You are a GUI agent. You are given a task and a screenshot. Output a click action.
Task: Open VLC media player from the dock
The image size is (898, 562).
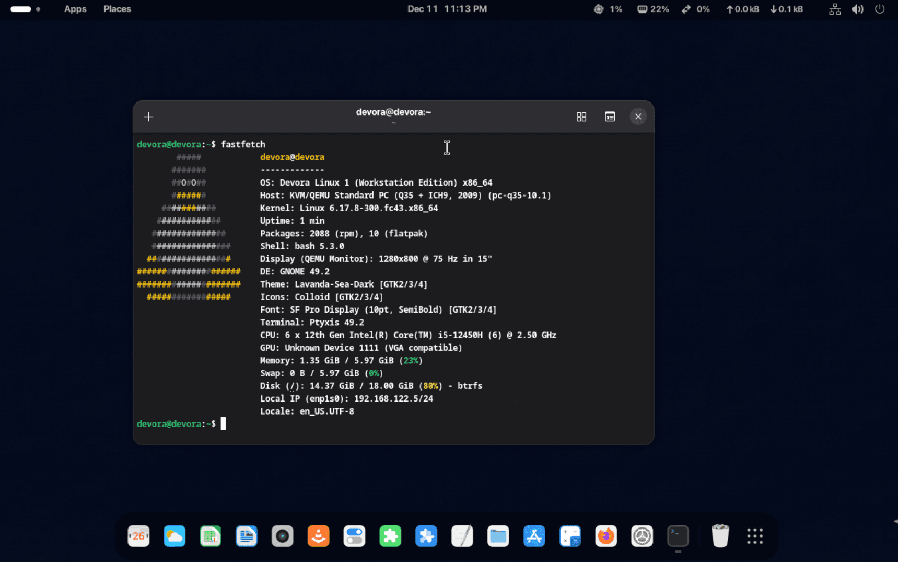tap(318, 536)
